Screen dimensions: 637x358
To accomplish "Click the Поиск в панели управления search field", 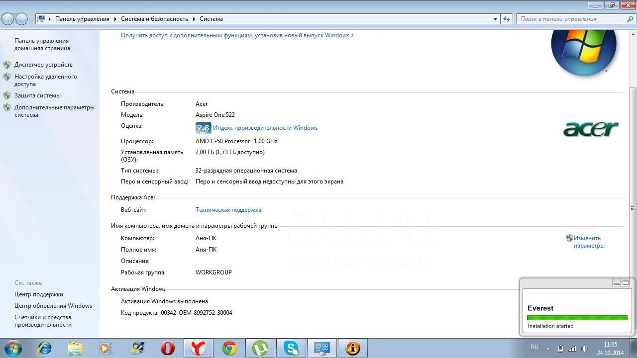I will [x=570, y=19].
